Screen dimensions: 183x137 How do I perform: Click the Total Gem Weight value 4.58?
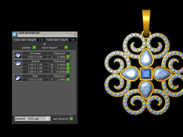pos(41,40)
